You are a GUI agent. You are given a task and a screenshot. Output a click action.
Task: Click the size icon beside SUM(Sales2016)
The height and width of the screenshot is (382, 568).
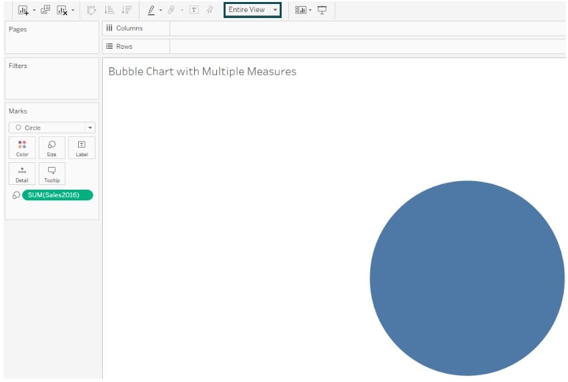click(16, 195)
